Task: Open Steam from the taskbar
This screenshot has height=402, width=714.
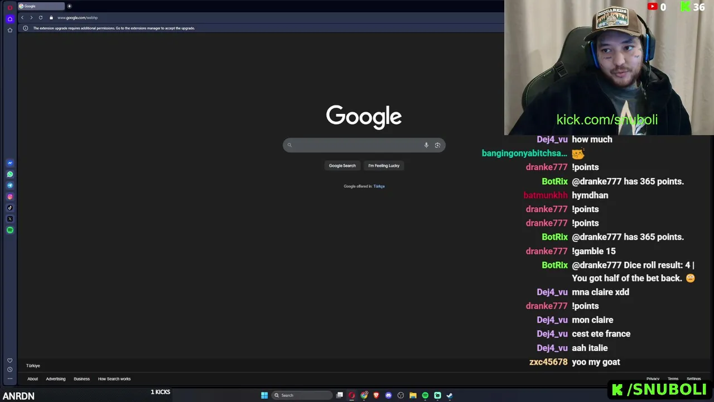Action: point(450,395)
